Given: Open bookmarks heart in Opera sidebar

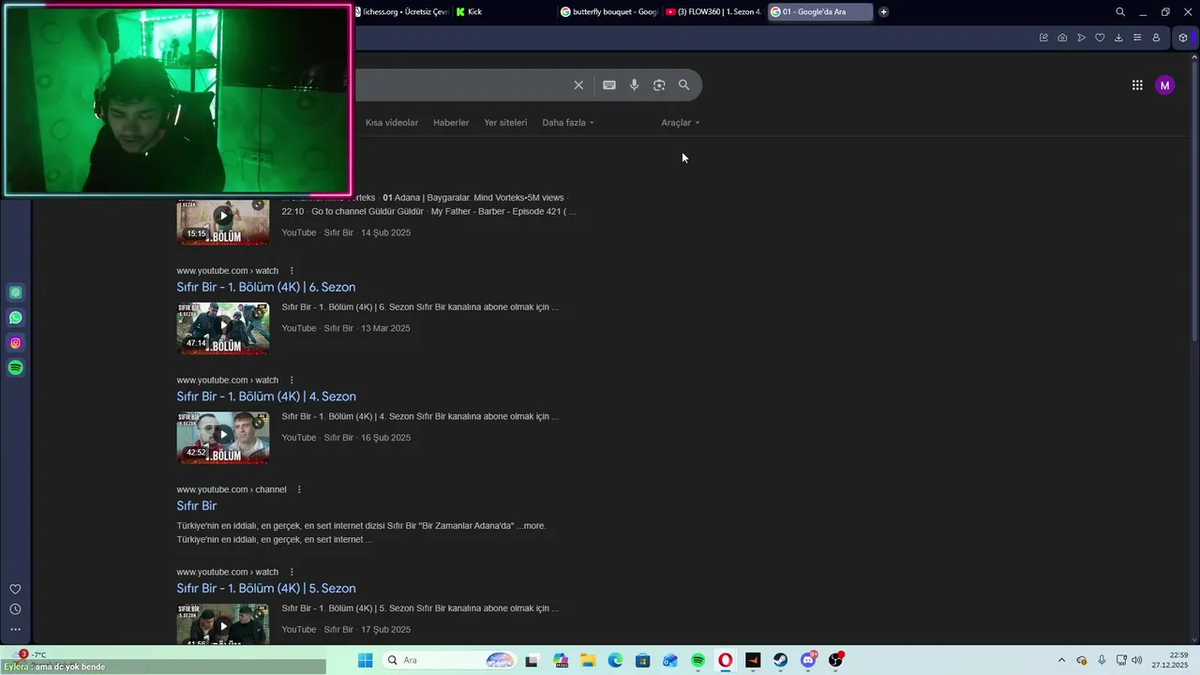Looking at the screenshot, I should (15, 590).
